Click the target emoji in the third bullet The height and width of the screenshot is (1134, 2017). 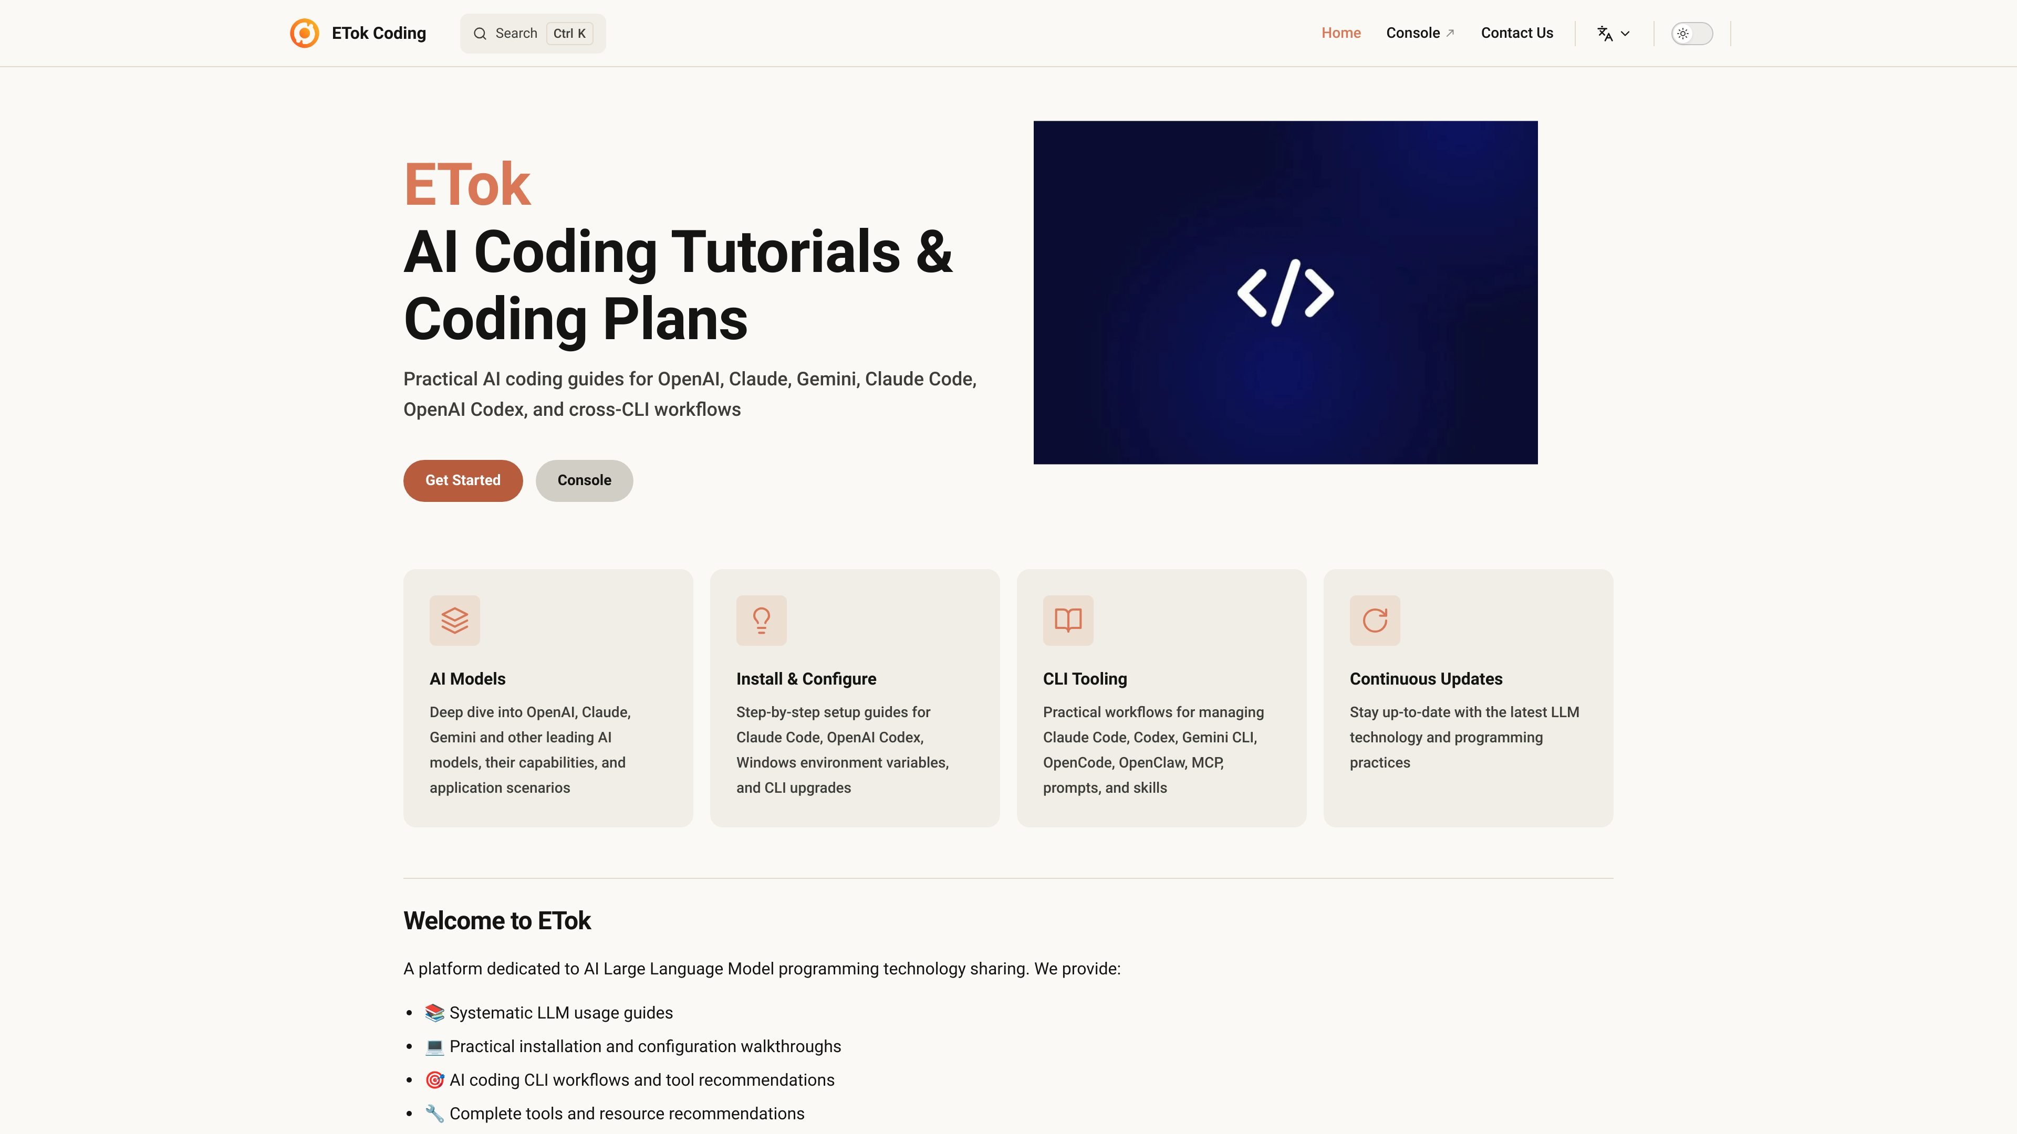tap(434, 1080)
